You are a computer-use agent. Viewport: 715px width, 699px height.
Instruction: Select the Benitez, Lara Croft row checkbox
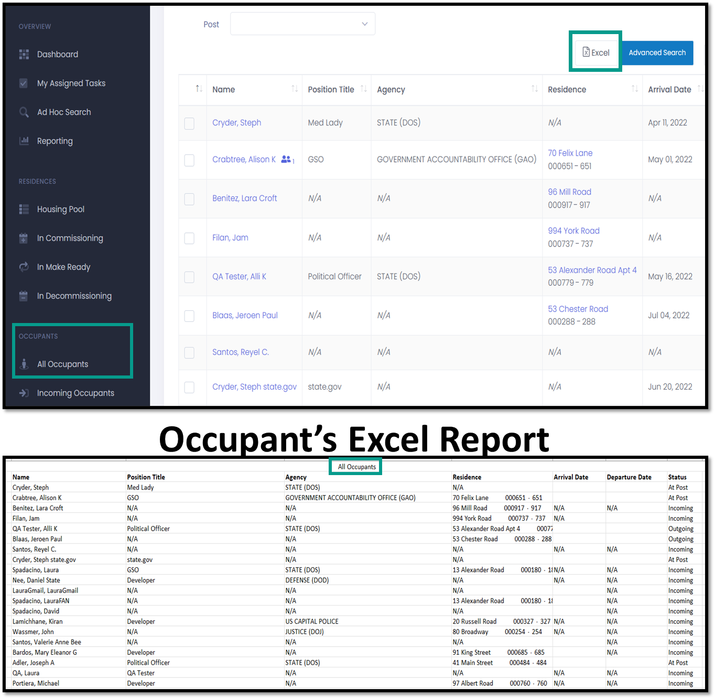(x=189, y=199)
